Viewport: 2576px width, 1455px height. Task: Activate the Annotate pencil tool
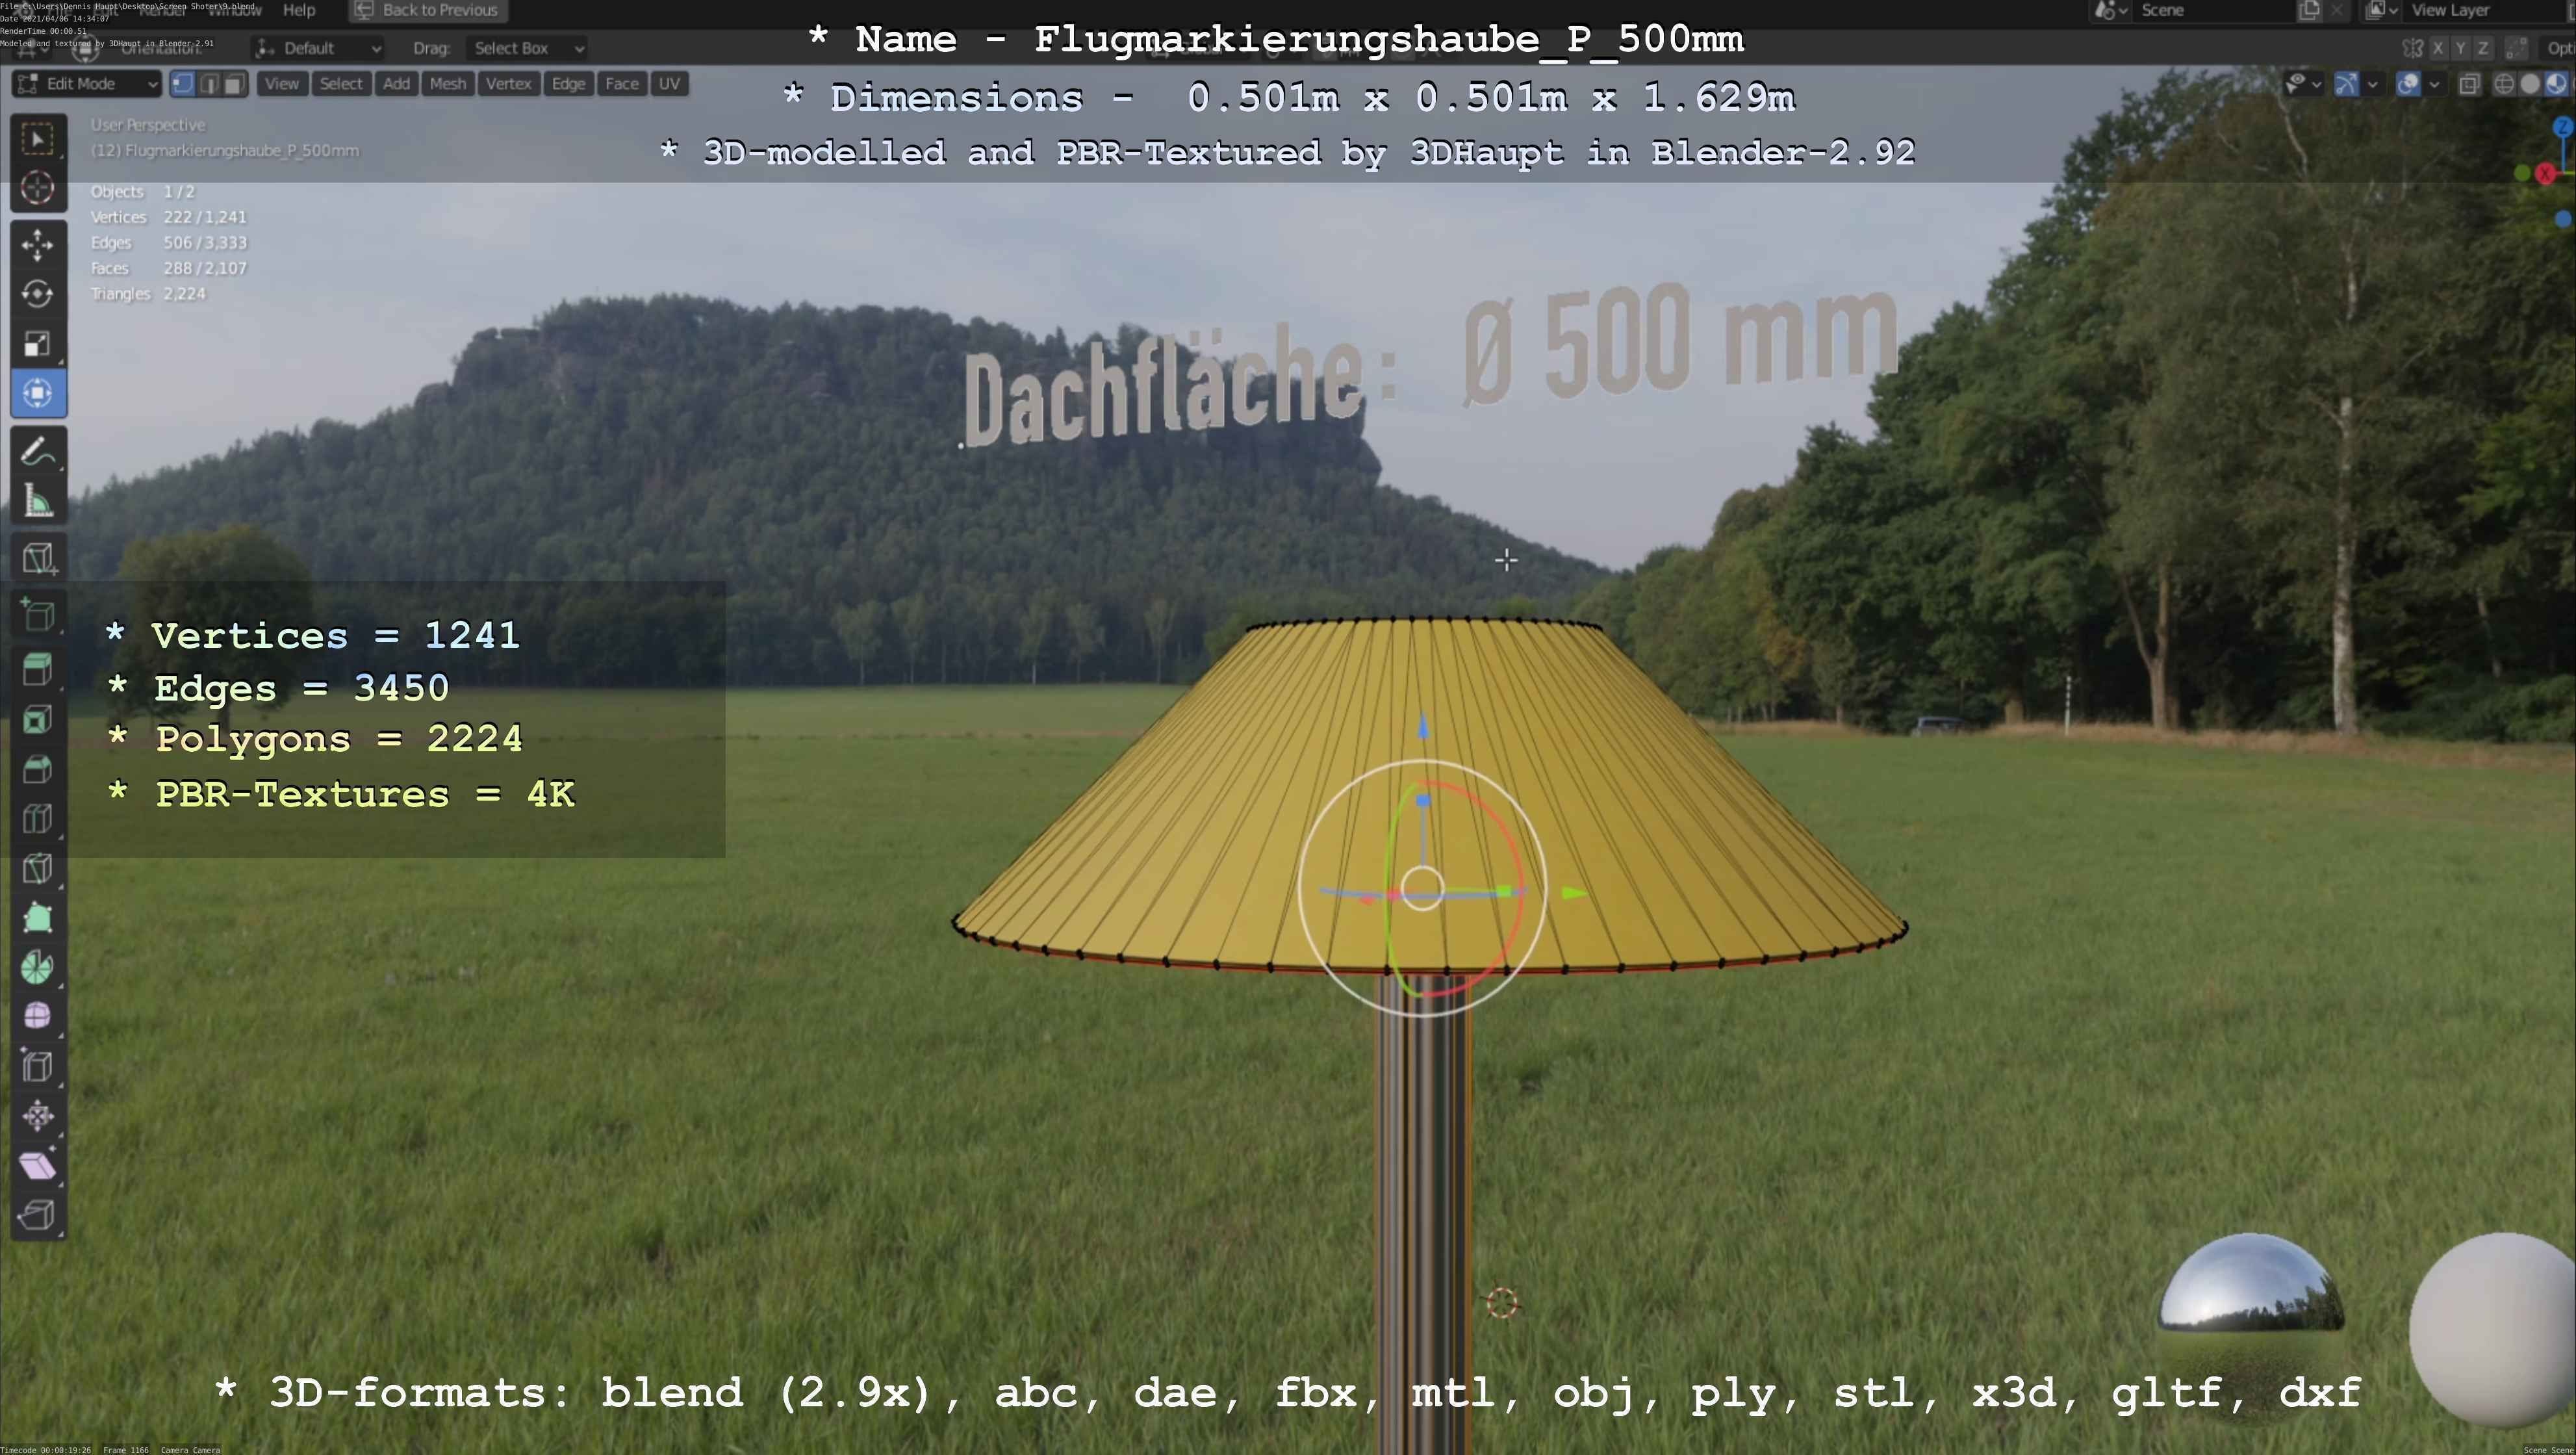38,451
